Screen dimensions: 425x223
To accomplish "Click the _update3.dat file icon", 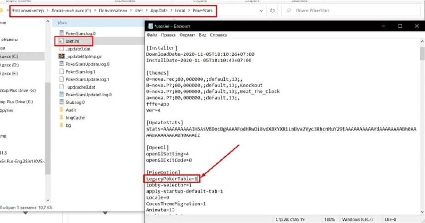I will 62,49.
